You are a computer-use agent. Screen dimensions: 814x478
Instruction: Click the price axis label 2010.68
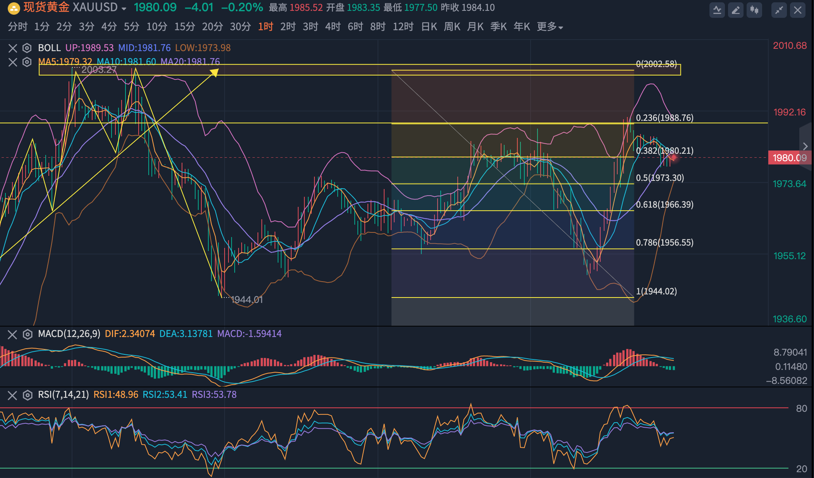pos(790,46)
